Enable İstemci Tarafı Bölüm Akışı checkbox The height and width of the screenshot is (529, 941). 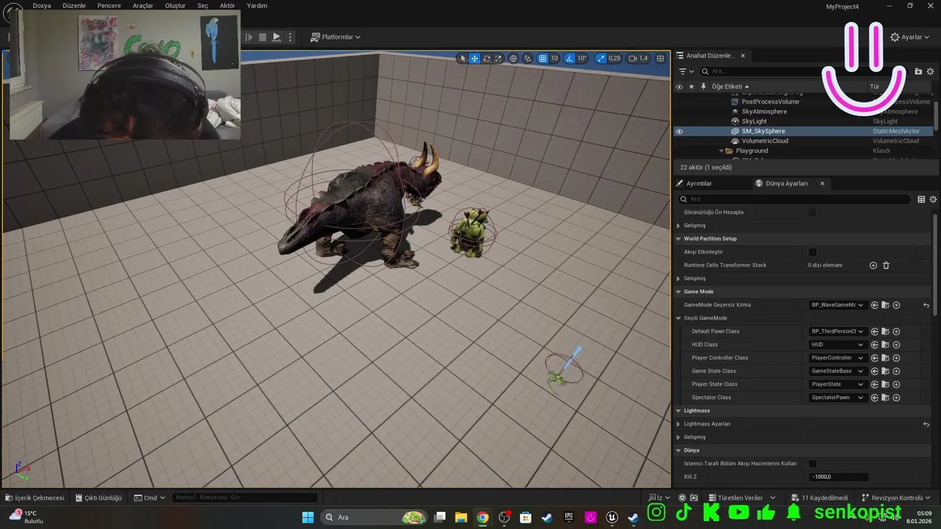pos(812,464)
